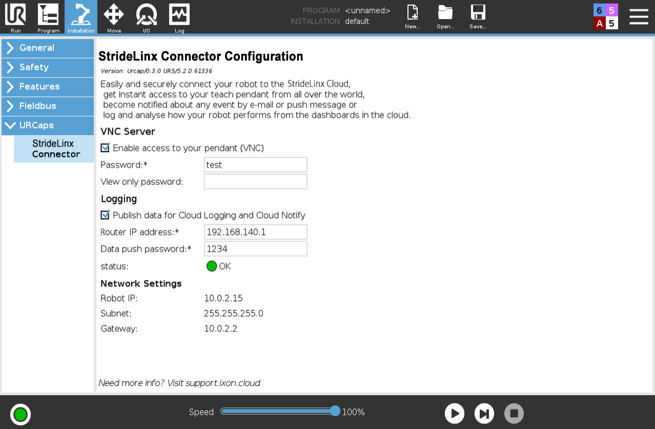Expand the Safety section
655x429 pixels.
coord(48,68)
